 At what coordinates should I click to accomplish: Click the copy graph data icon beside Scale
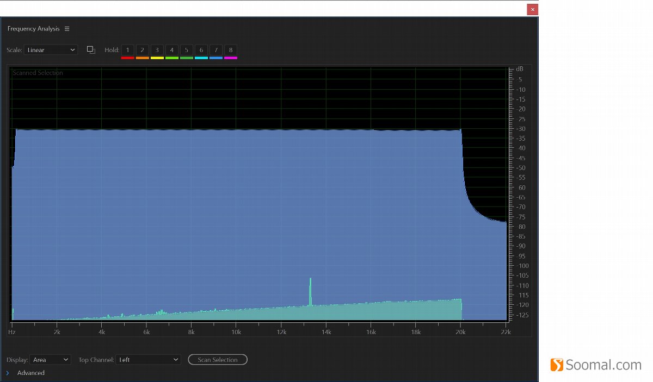[x=91, y=49]
